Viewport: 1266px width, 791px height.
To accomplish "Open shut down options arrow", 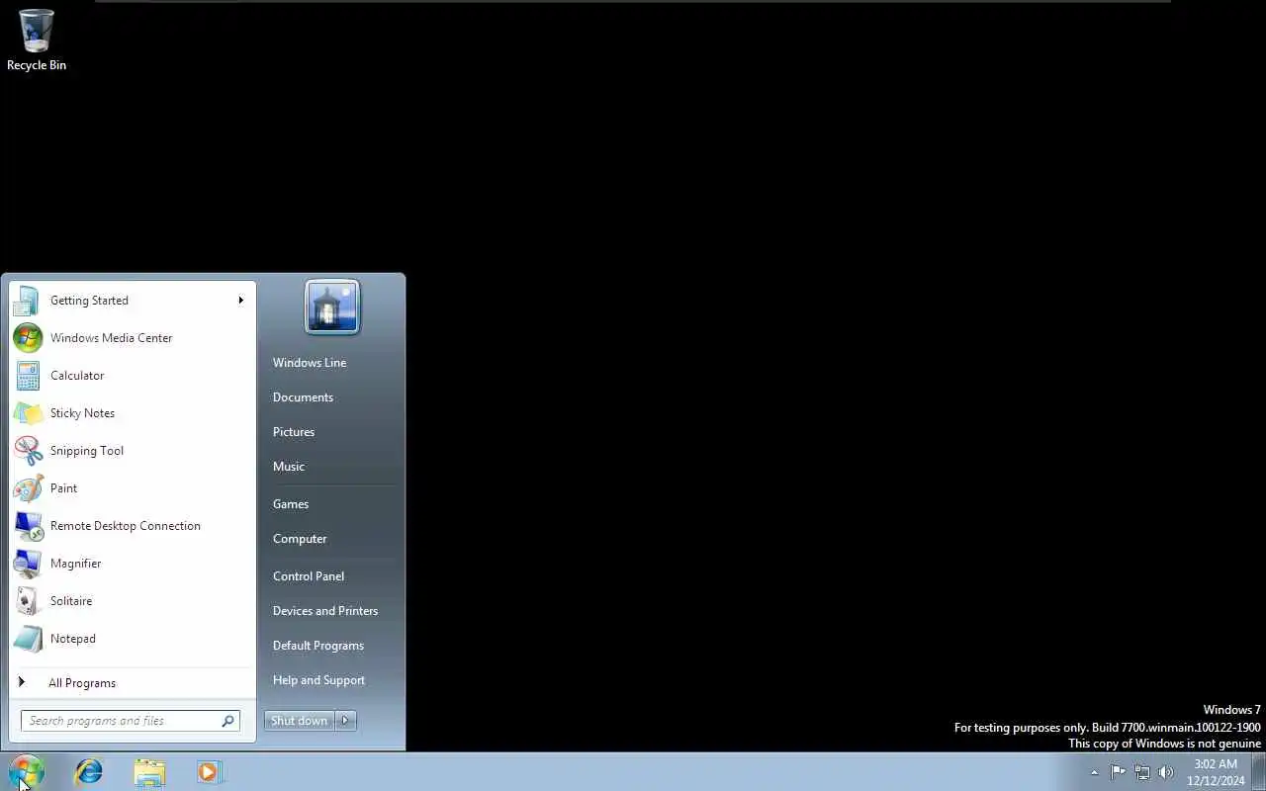I will point(345,721).
